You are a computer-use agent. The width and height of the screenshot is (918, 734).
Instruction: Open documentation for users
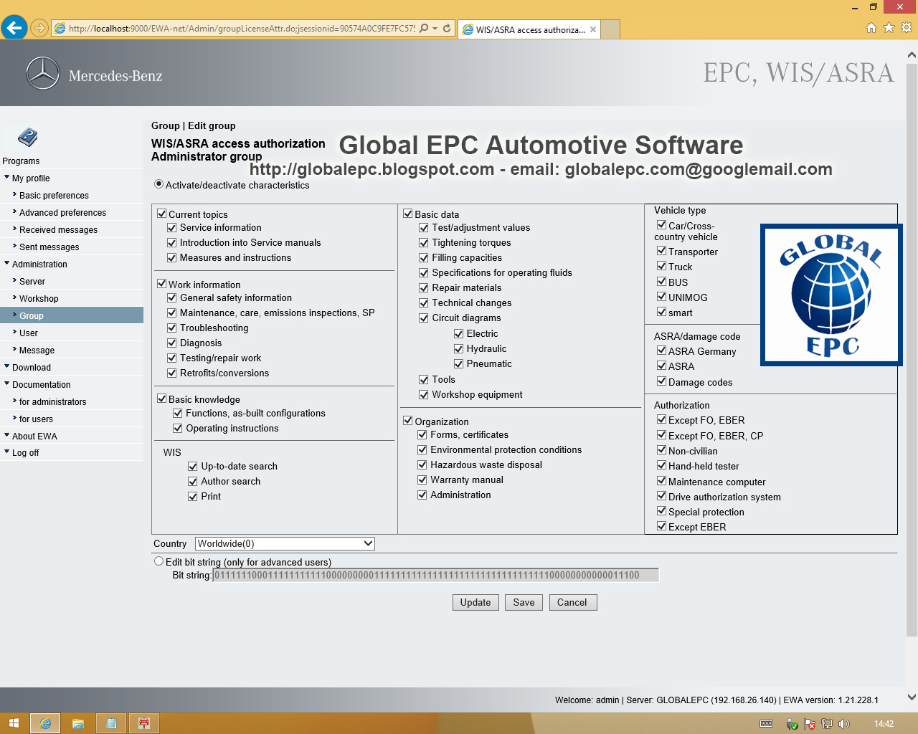point(36,419)
